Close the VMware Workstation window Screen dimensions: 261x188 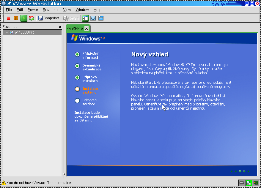[x=257, y=4]
